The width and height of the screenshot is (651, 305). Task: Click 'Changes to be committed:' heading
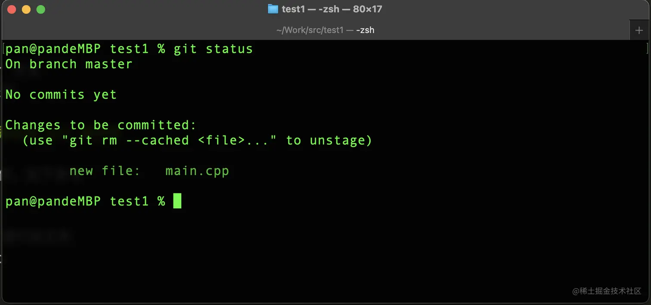pos(100,125)
